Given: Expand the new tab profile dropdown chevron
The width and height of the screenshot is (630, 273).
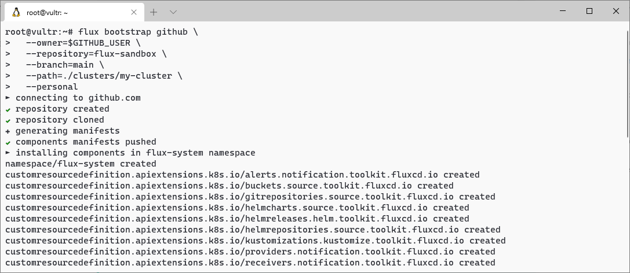Looking at the screenshot, I should [x=173, y=12].
